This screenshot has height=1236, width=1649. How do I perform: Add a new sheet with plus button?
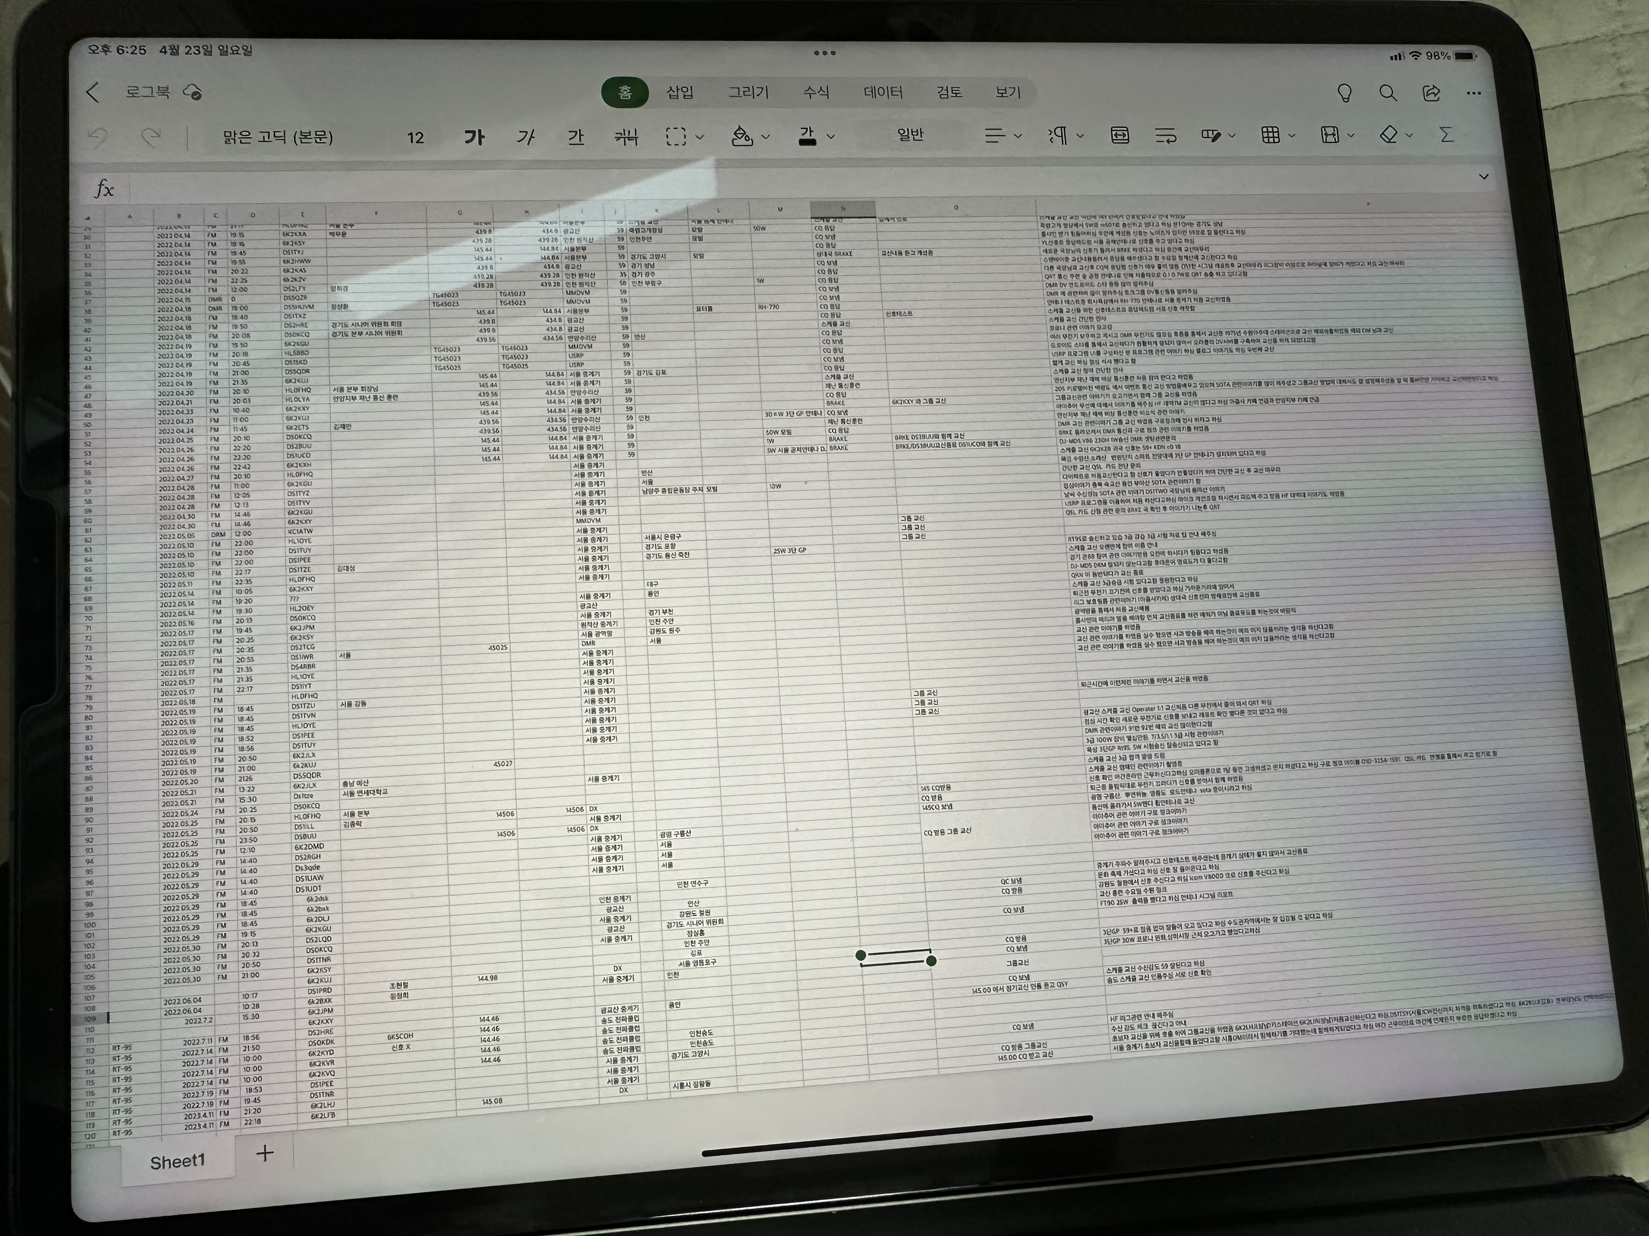[265, 1153]
